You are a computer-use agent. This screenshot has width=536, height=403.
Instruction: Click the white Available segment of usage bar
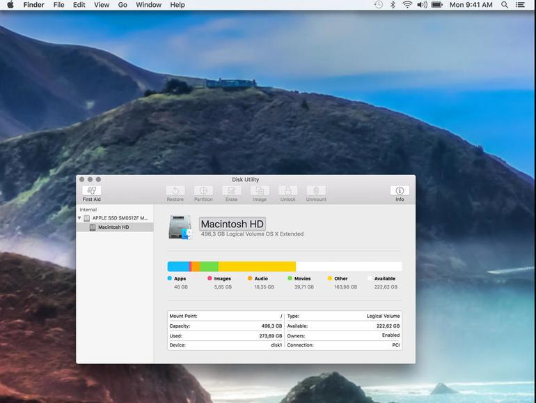349,266
